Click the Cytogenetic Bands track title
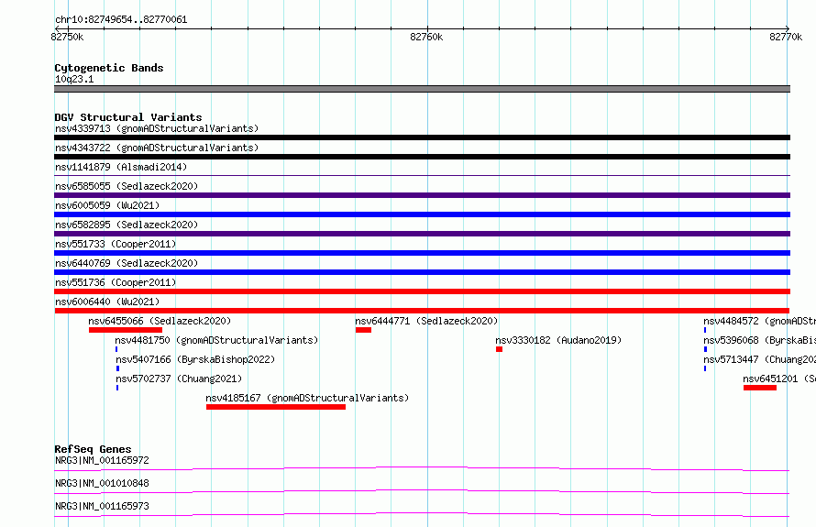This screenshot has height=527, width=816. click(109, 68)
